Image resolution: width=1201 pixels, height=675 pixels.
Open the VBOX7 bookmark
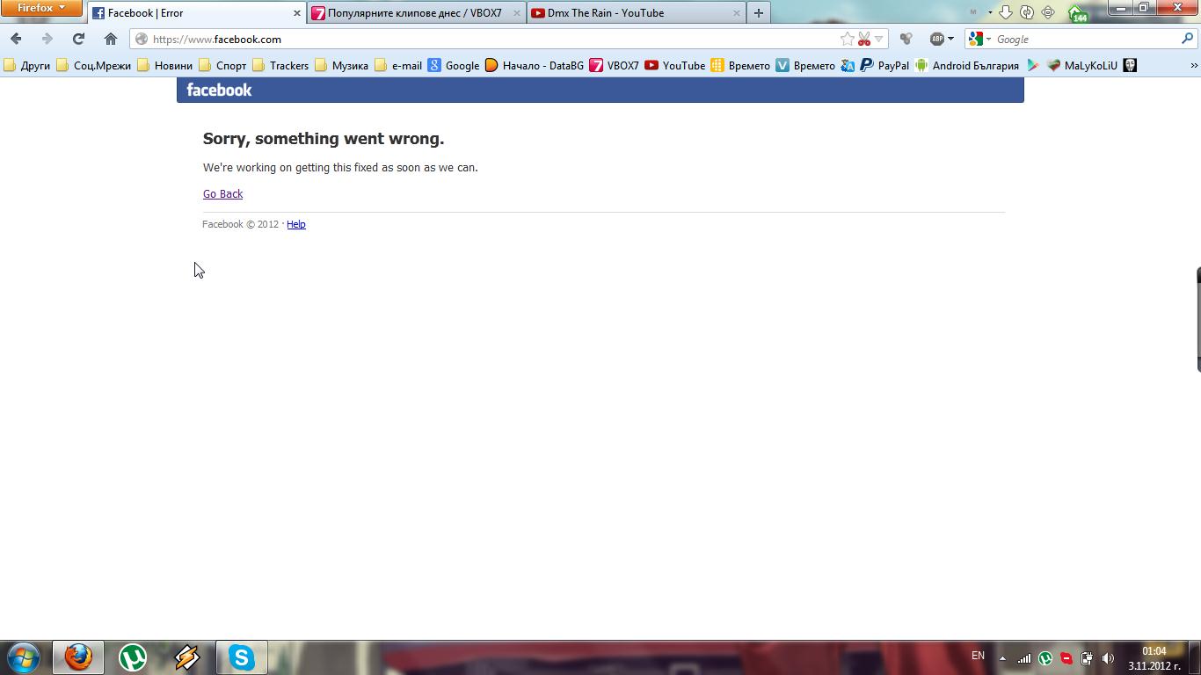point(615,65)
